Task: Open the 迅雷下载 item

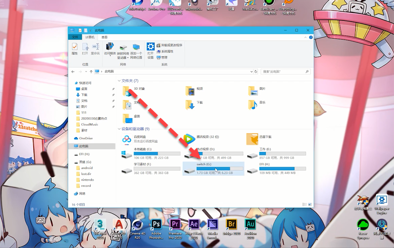Action: [259, 139]
